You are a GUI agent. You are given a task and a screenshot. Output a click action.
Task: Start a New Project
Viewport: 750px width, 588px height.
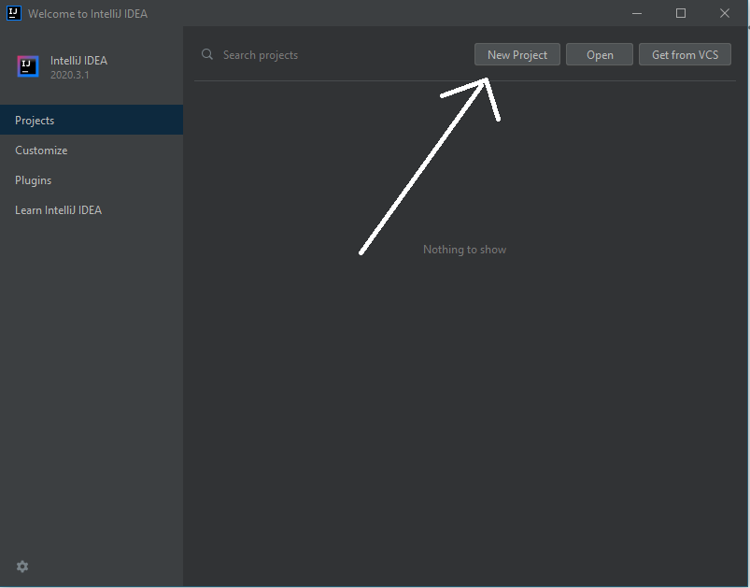[517, 53]
